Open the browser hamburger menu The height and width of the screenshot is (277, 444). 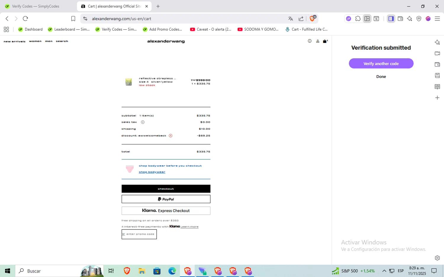coord(437,19)
